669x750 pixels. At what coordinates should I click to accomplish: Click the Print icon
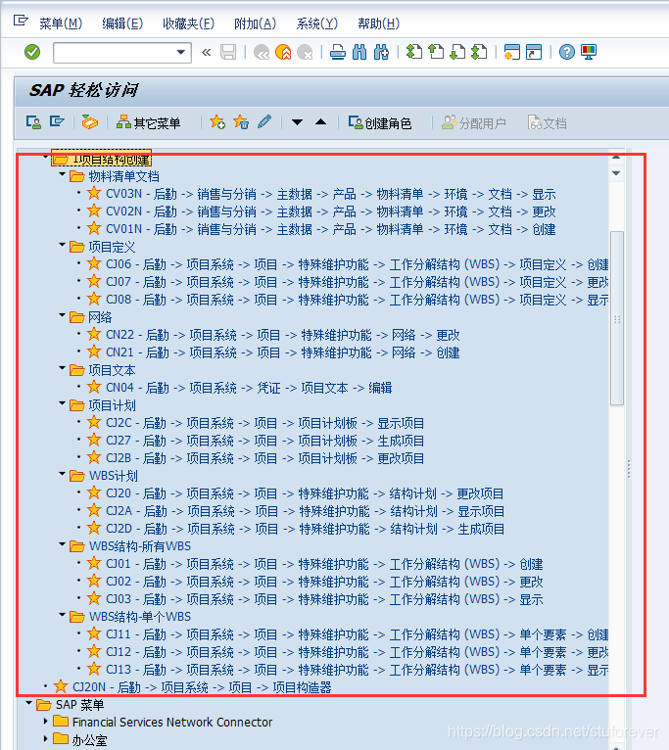click(338, 52)
